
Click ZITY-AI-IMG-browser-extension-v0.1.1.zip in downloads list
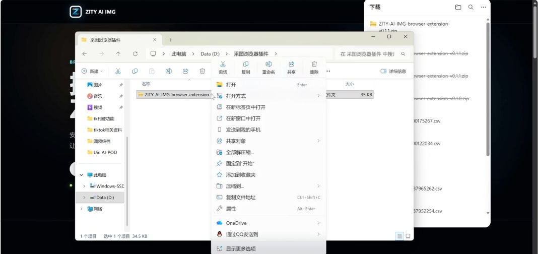click(x=414, y=27)
